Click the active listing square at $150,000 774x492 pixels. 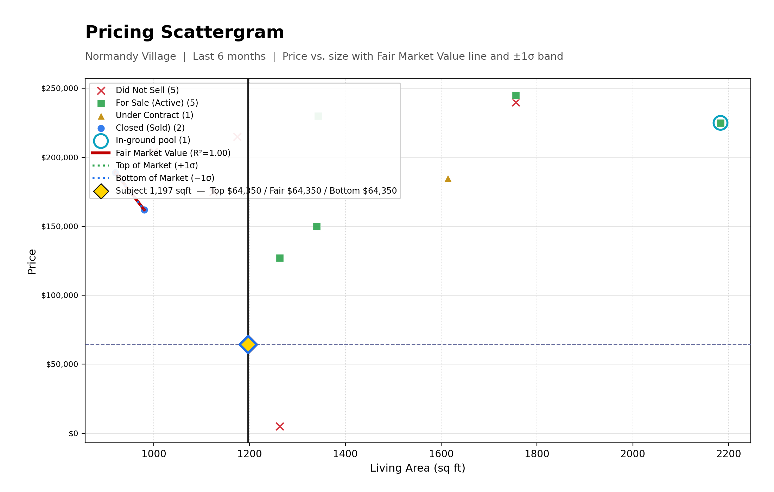coord(317,226)
